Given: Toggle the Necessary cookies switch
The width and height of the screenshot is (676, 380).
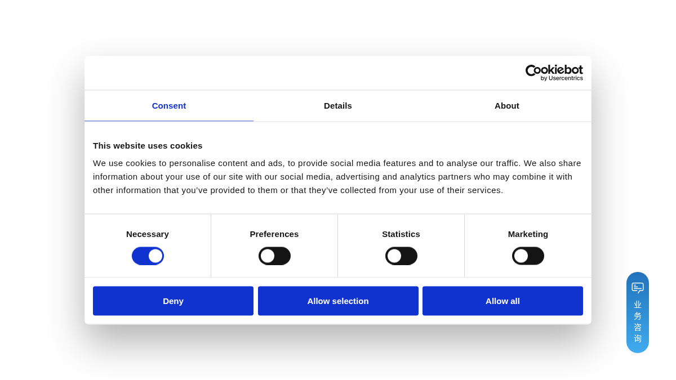Looking at the screenshot, I should (x=148, y=256).
